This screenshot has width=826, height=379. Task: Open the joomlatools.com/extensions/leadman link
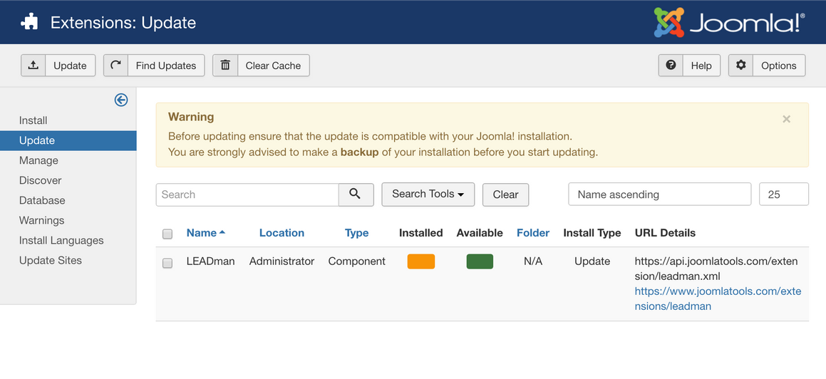pyautogui.click(x=718, y=298)
